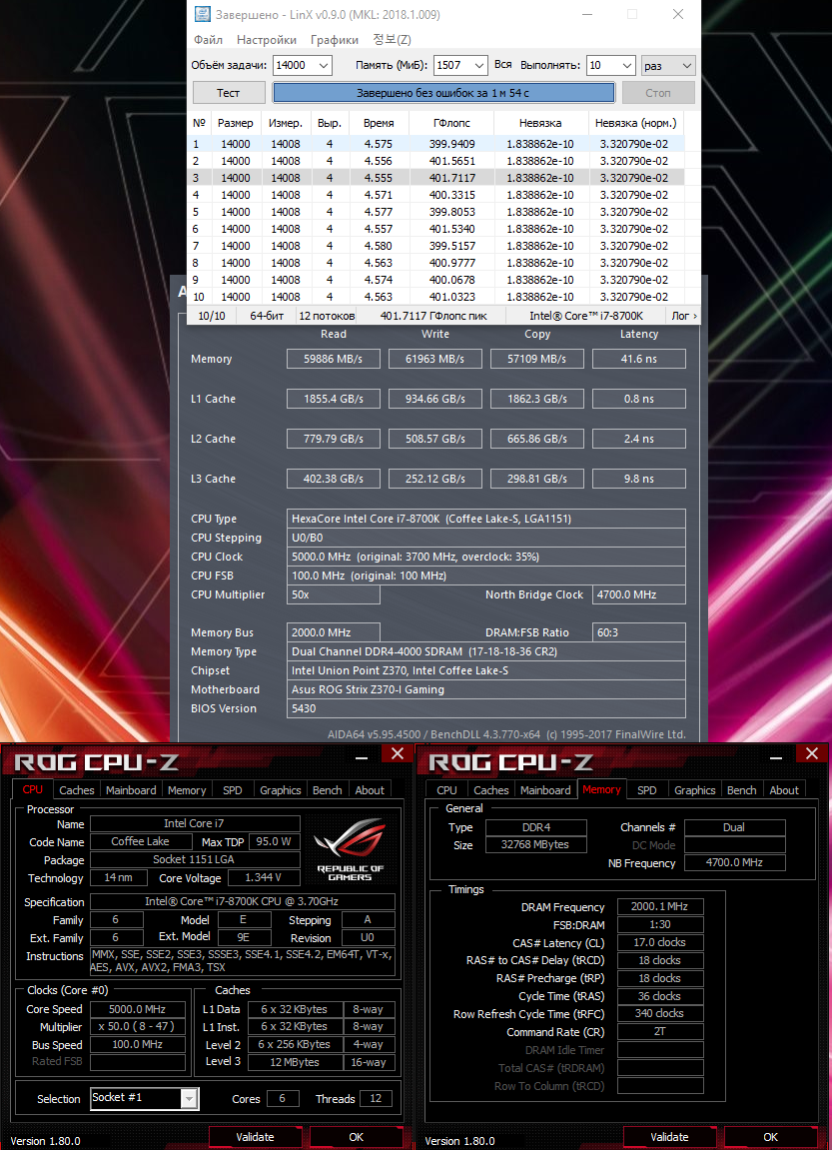This screenshot has width=832, height=1150.
Task: Click the Лог button in LinX status bar
Action: pos(684,316)
